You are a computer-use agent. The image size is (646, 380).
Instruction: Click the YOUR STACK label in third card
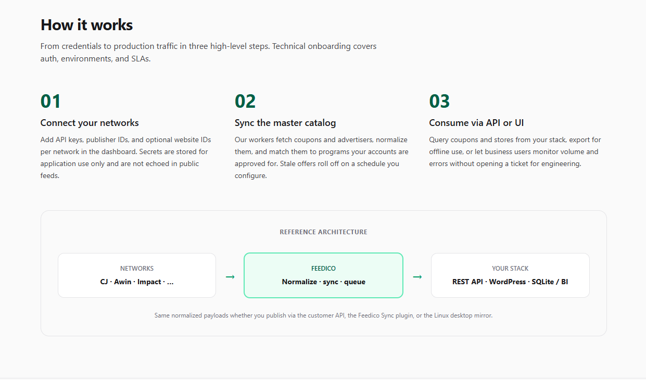tap(510, 269)
